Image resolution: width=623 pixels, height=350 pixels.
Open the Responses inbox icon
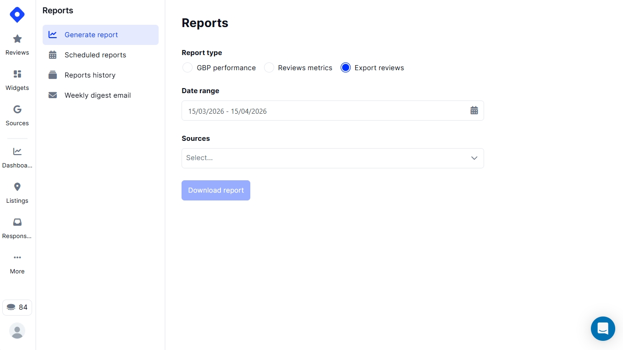[17, 227]
